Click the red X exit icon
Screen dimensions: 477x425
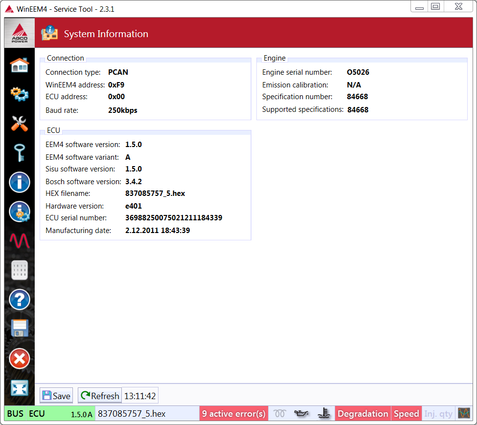pyautogui.click(x=20, y=359)
